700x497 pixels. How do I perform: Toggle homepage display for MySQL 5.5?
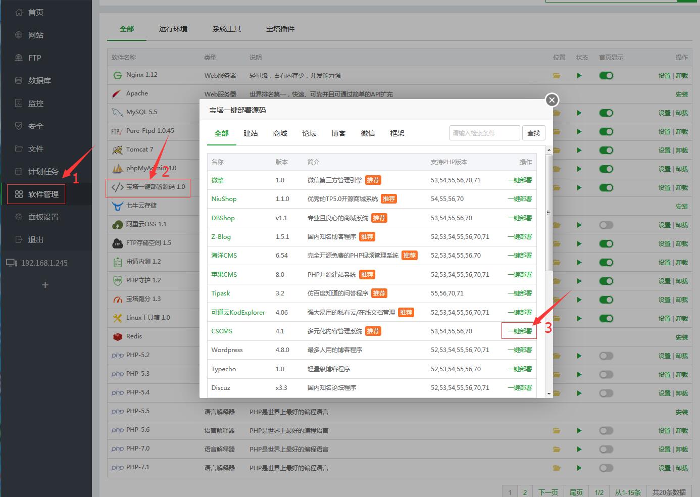coord(606,113)
